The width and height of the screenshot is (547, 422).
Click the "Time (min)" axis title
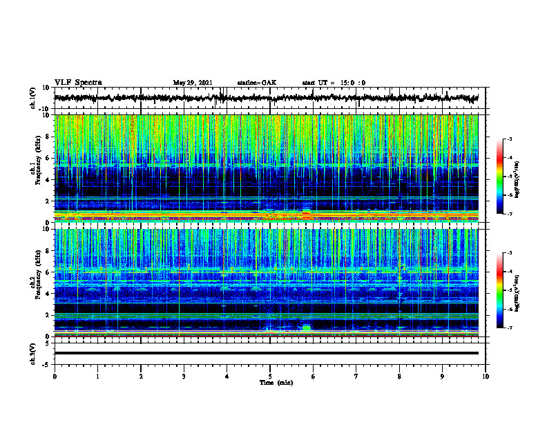point(276,383)
